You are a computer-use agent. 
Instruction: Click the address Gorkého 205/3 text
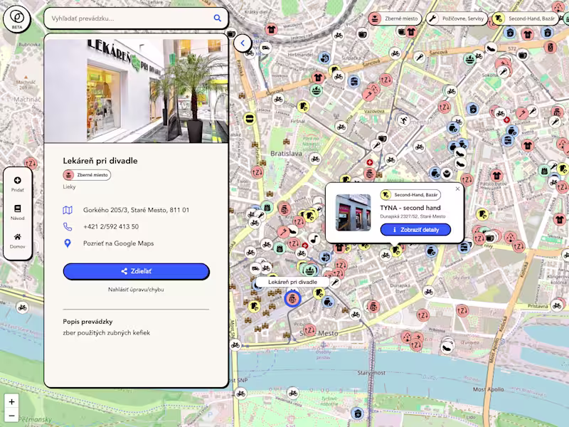pyautogui.click(x=136, y=210)
